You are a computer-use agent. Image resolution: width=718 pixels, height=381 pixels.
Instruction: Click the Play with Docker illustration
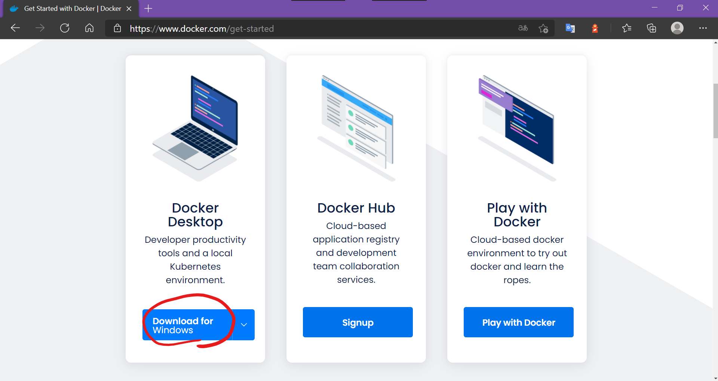517,128
